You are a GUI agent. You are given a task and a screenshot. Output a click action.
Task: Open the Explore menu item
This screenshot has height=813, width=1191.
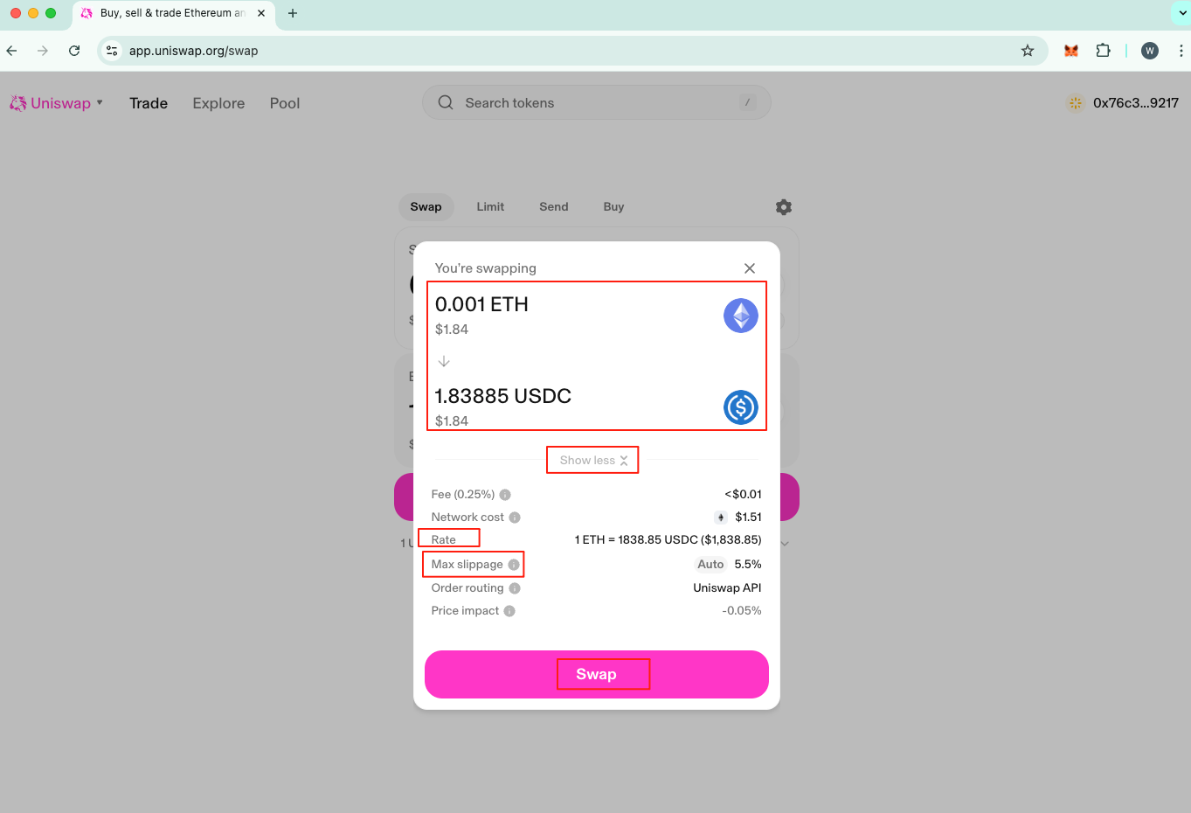(218, 103)
